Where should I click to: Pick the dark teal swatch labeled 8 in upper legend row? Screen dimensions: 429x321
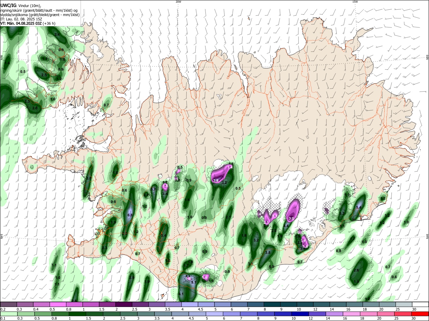(272, 305)
